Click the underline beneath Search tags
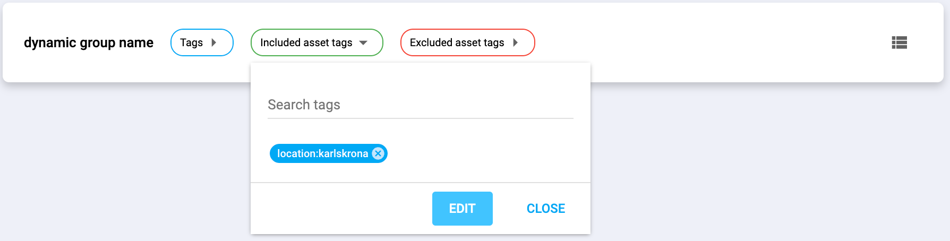 click(x=420, y=118)
